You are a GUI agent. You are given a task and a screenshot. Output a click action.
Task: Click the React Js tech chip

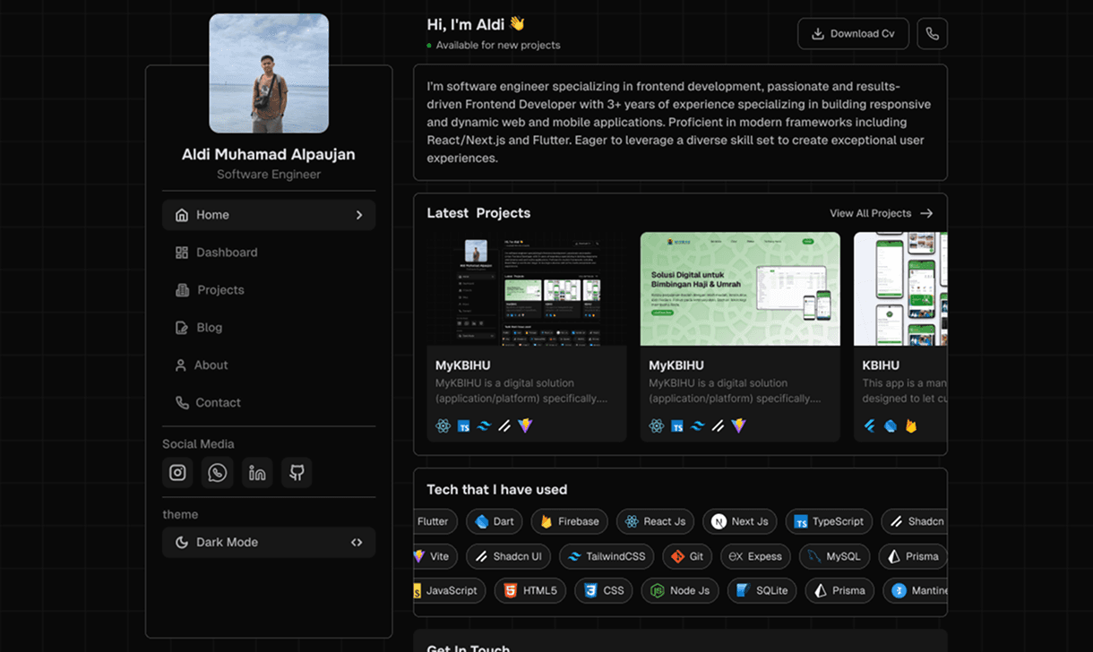656,521
